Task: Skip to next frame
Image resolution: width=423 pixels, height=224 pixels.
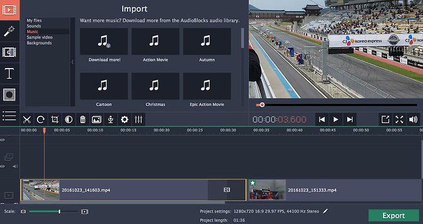Action: pyautogui.click(x=350, y=120)
